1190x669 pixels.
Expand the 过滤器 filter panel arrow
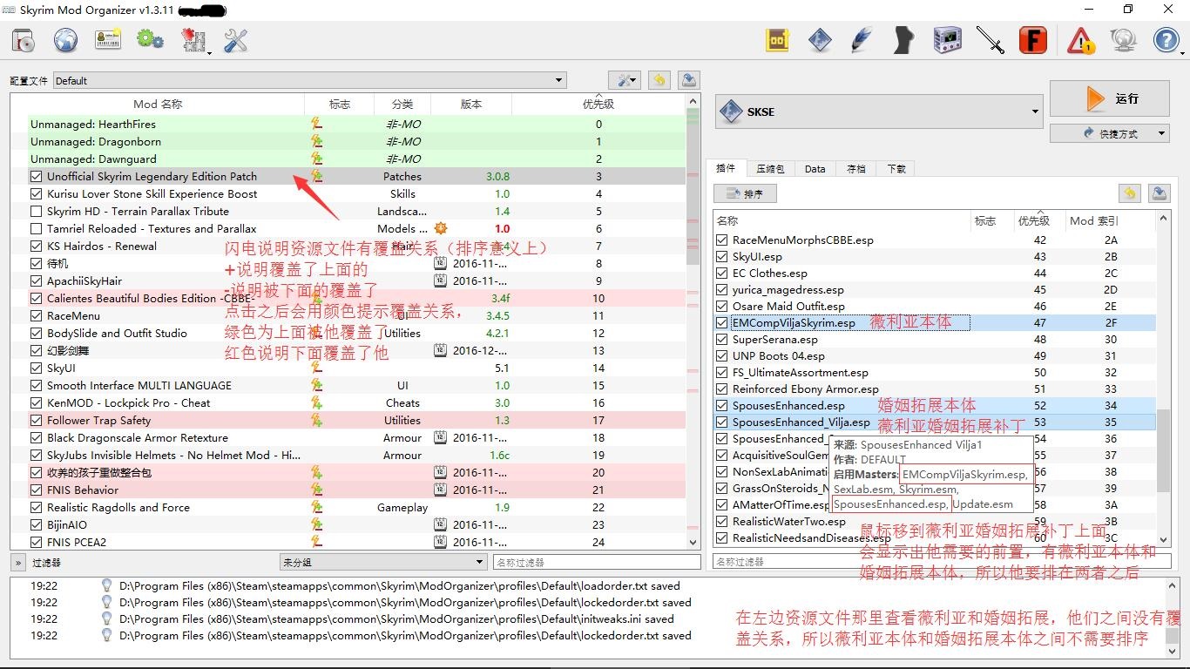pos(17,563)
